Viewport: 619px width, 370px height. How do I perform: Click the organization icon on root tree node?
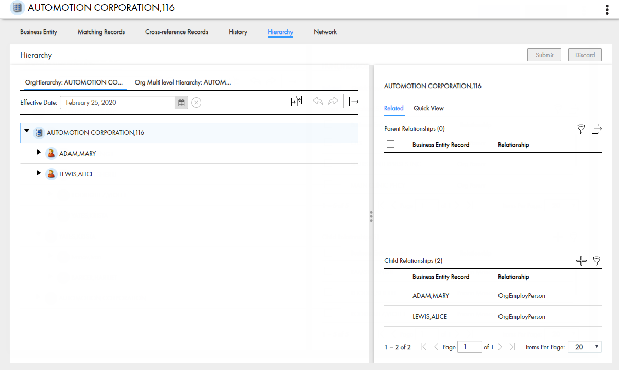click(x=39, y=133)
